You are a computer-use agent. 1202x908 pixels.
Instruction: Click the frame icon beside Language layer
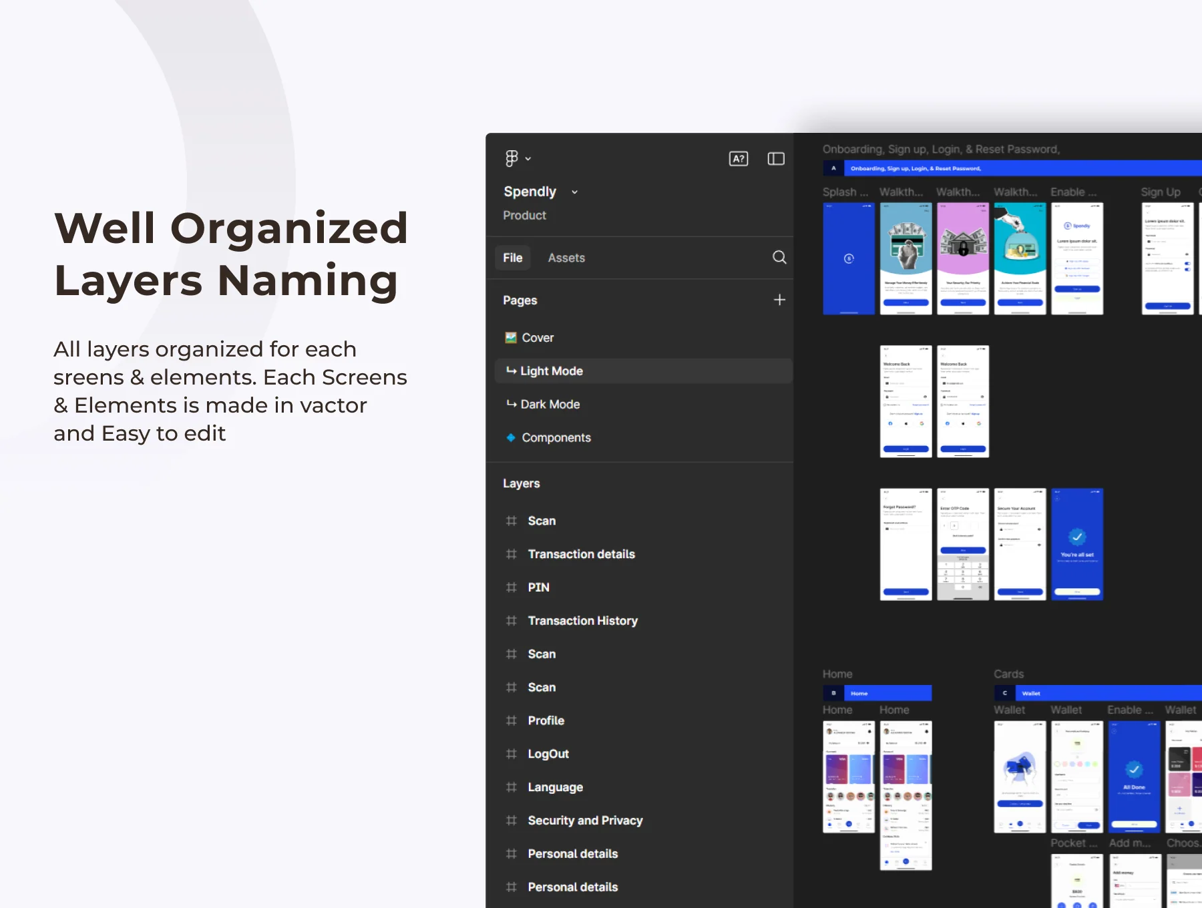[512, 787]
